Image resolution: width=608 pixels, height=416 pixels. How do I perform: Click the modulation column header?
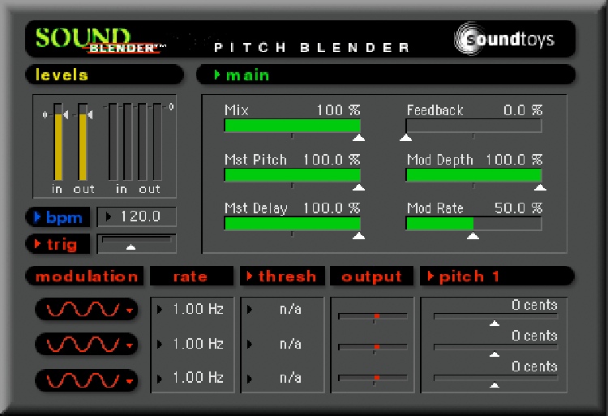(85, 277)
